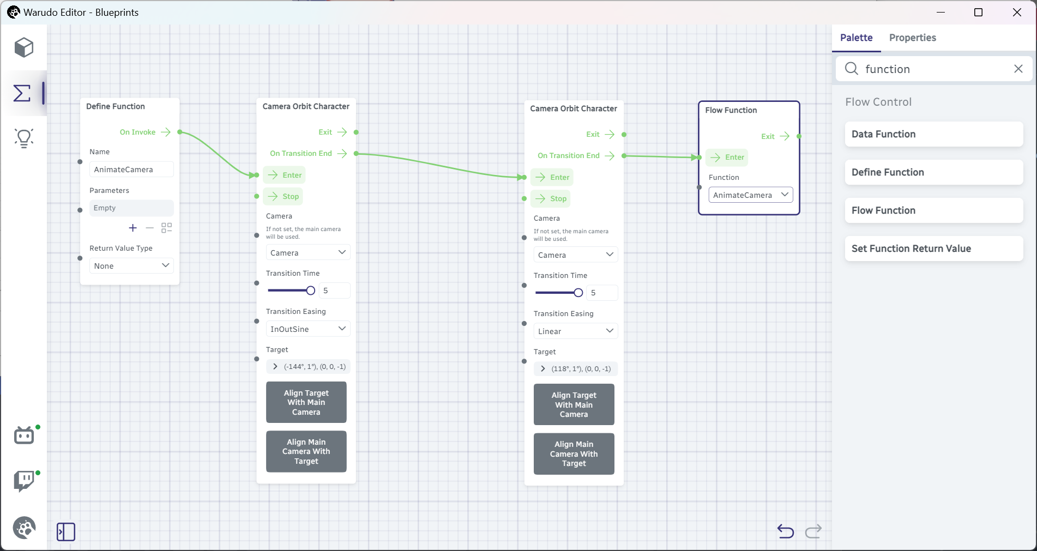This screenshot has width=1037, height=551.
Task: Clear the palette search with X icon
Action: coord(1018,69)
